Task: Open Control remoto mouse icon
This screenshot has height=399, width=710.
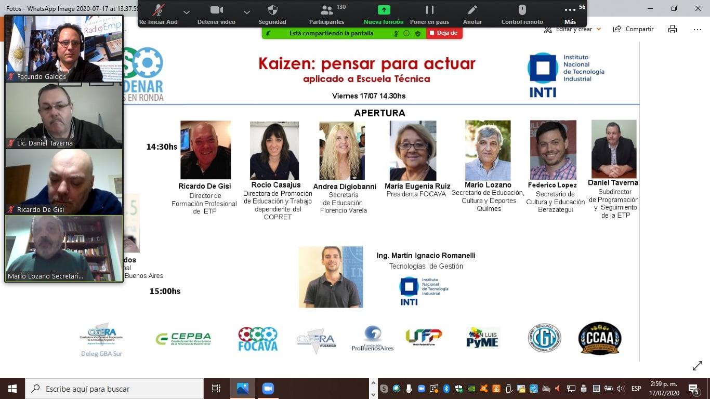Action: (x=522, y=14)
